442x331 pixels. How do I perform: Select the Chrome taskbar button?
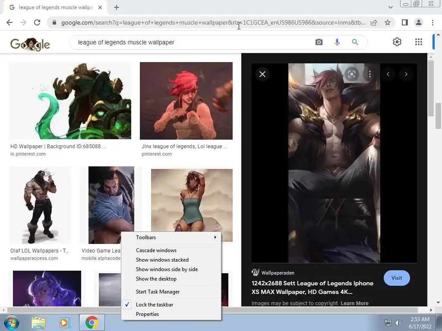pyautogui.click(x=92, y=322)
